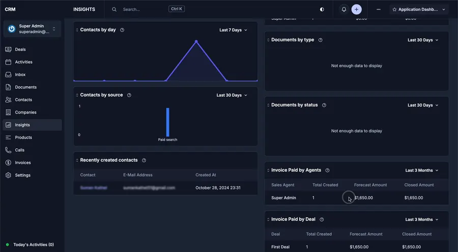This screenshot has height=252, width=458.
Task: Click the search magnifier icon
Action: (x=114, y=9)
